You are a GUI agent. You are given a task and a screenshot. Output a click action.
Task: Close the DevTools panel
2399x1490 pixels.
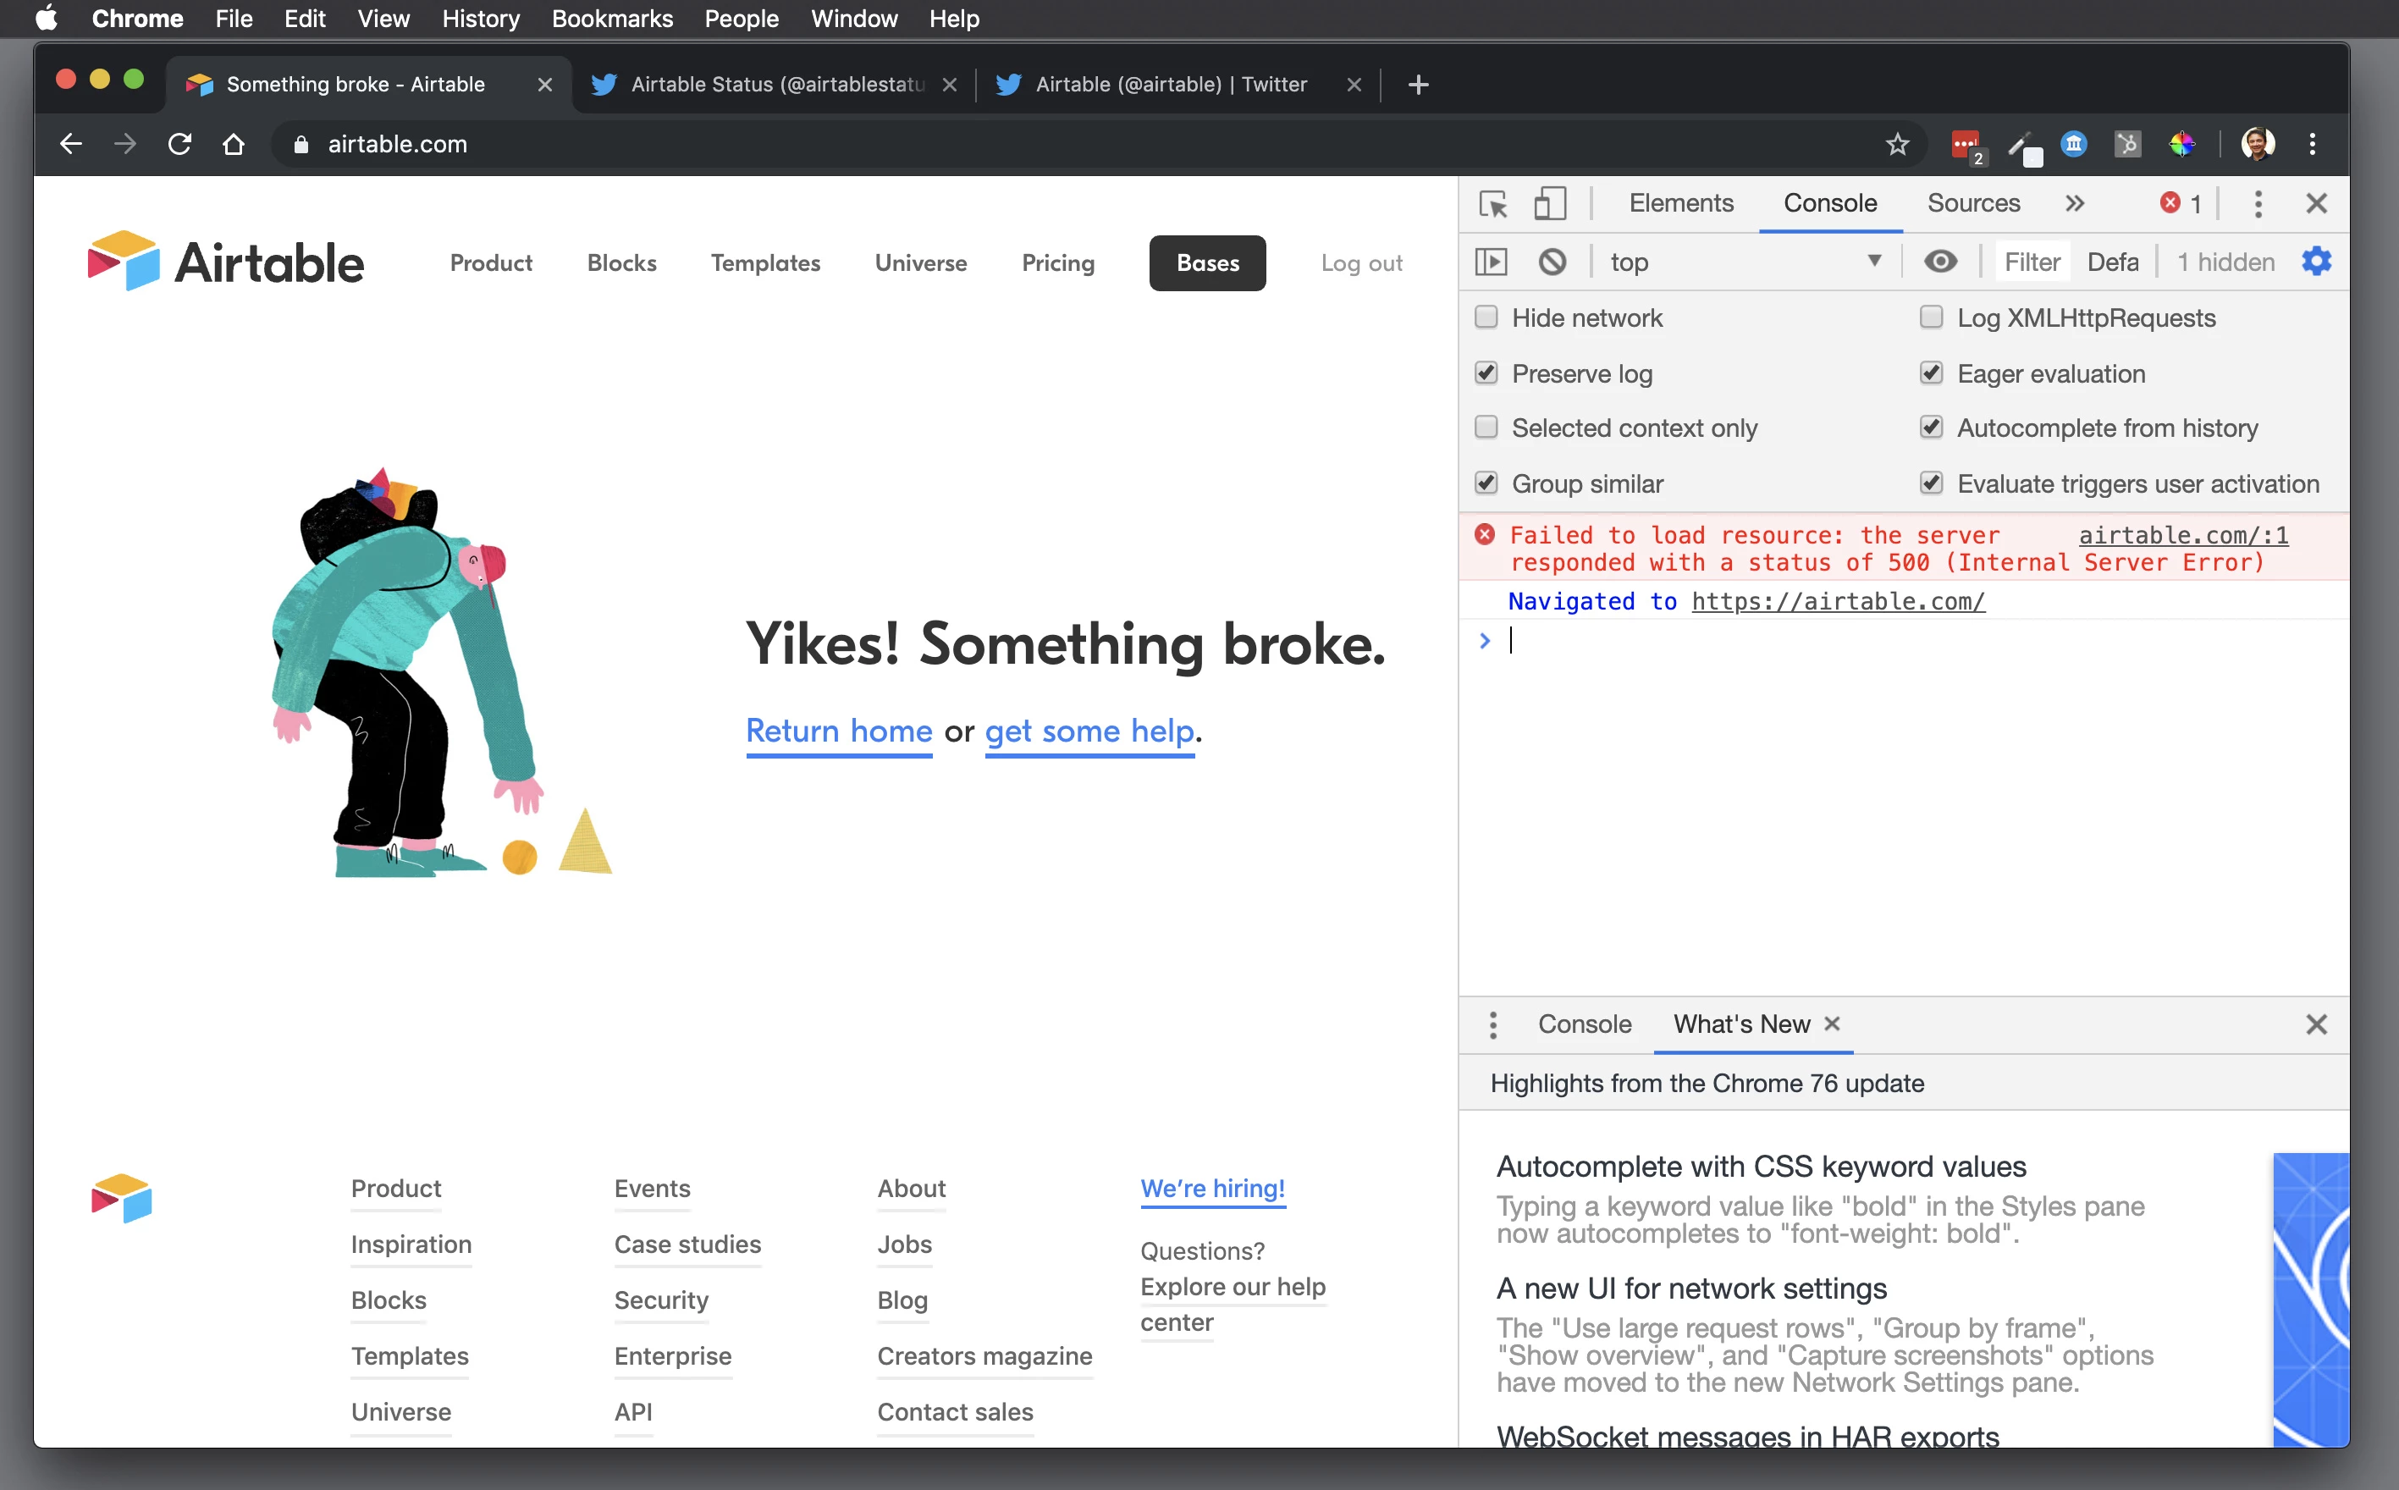2316,204
